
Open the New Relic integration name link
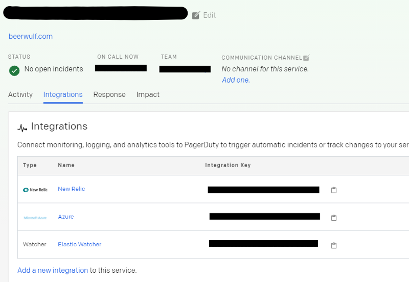coord(72,189)
